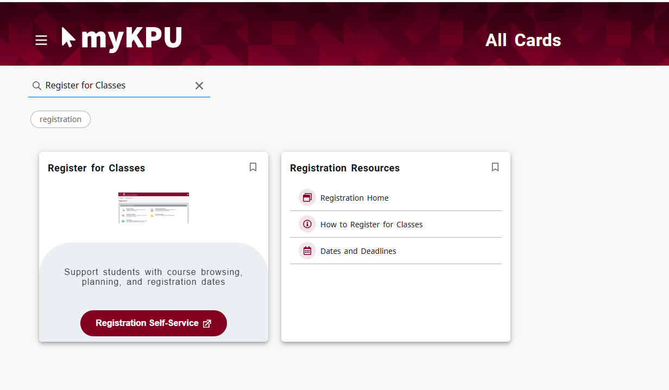Click the Dates and Deadlines calendar icon
669x390 pixels.
pyautogui.click(x=307, y=251)
